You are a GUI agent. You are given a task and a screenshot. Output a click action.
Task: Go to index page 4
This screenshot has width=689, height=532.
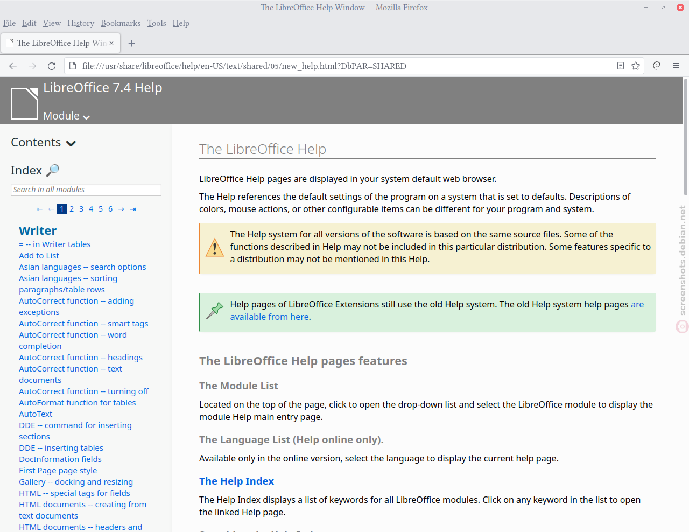pyautogui.click(x=91, y=209)
